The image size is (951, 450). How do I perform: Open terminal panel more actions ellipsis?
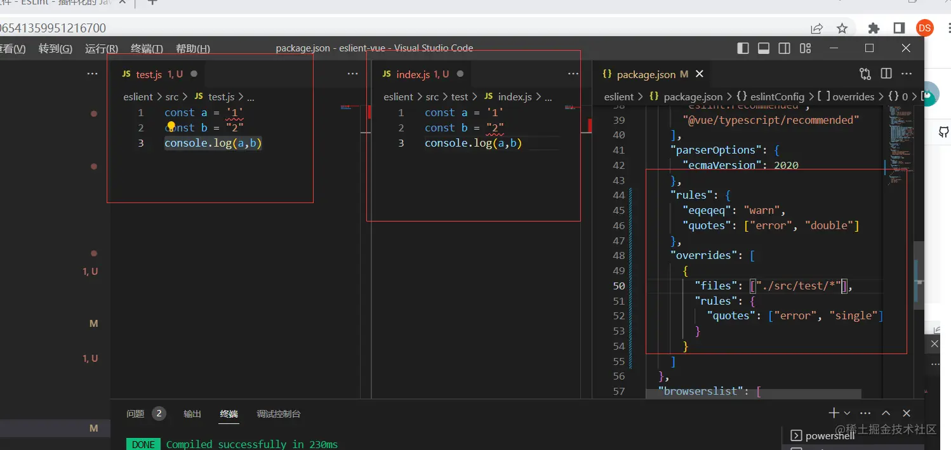[865, 413]
